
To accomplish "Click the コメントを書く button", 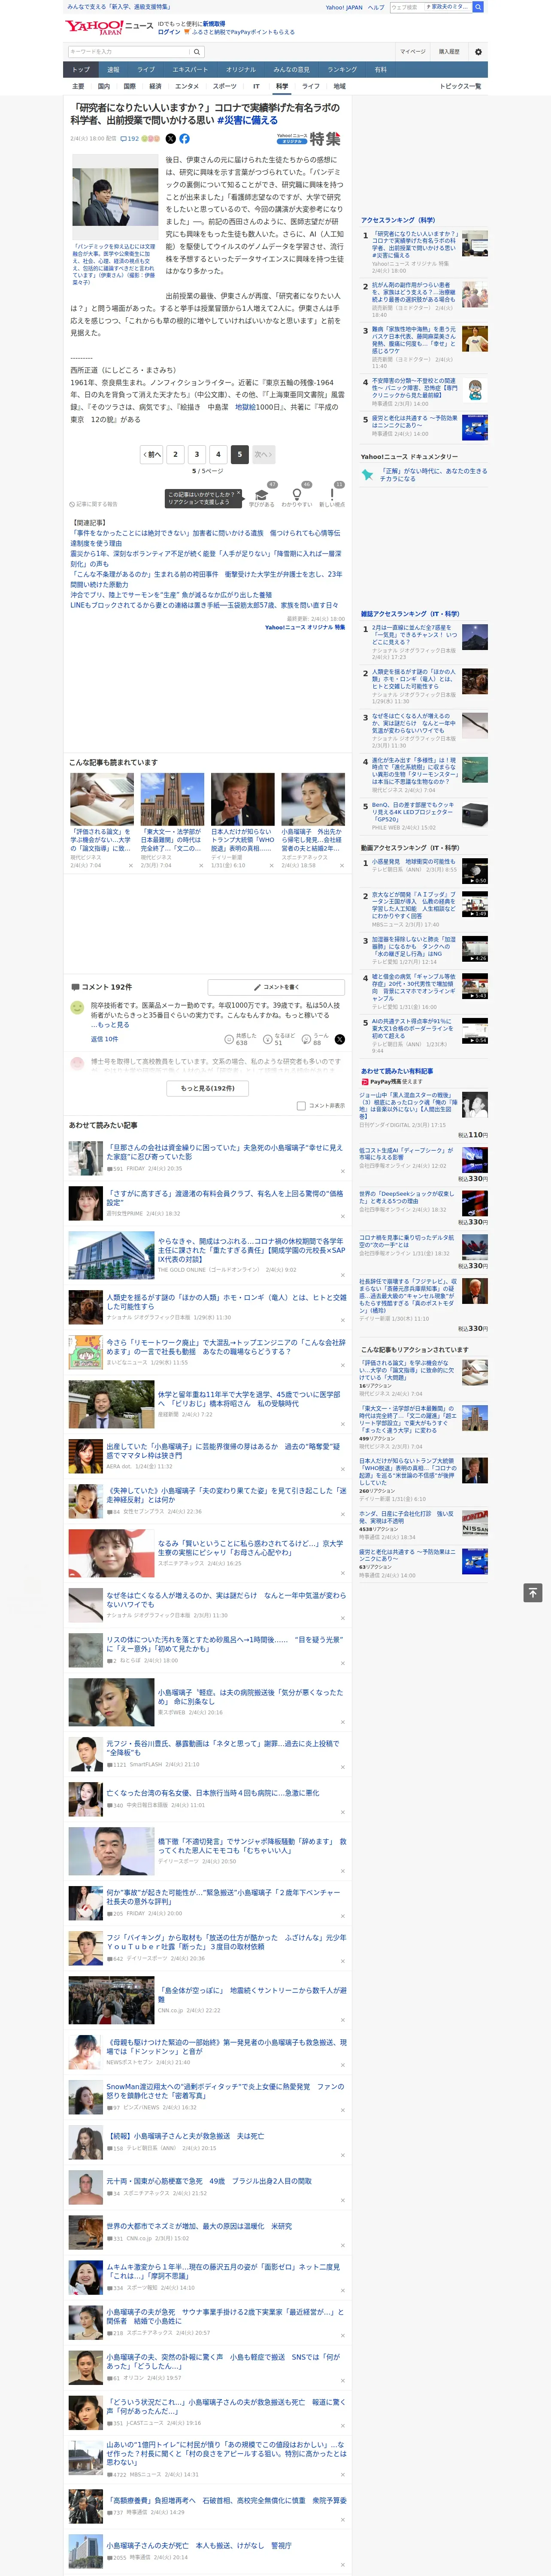I will coord(277,987).
